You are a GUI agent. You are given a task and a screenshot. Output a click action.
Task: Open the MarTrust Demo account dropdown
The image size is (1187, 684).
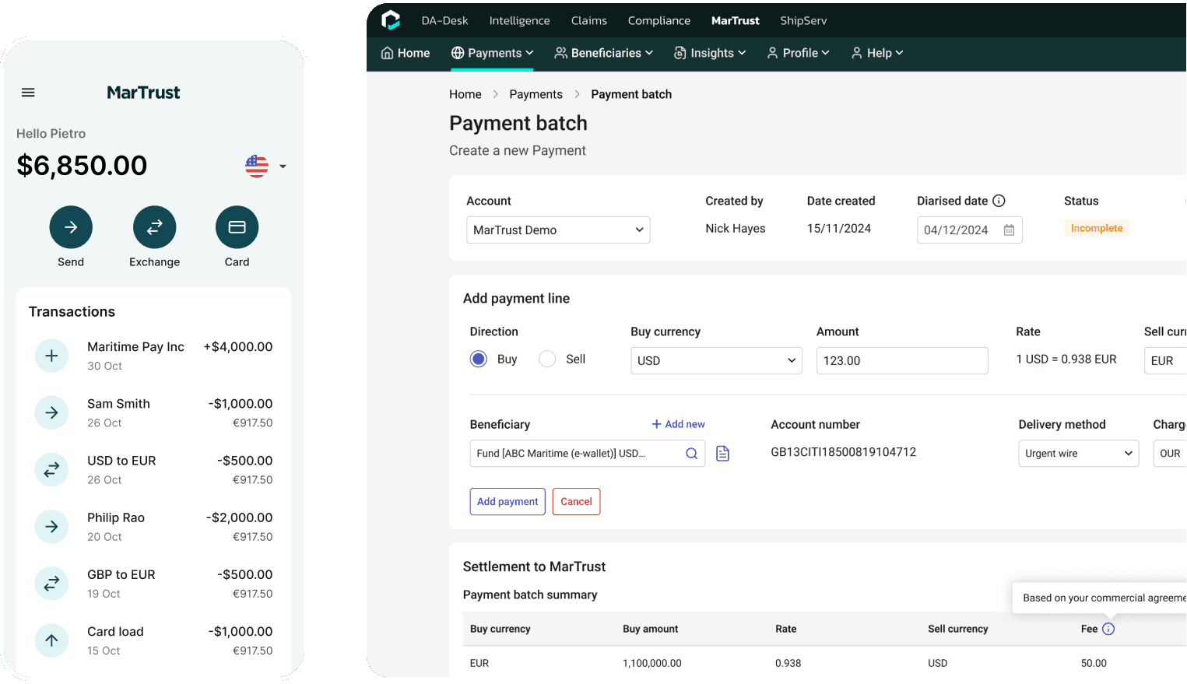tap(558, 230)
